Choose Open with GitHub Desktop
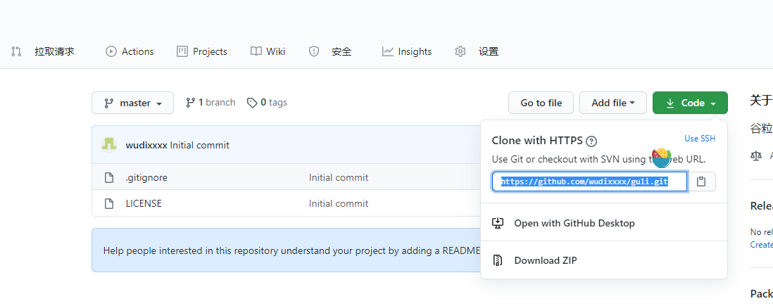The image size is (773, 306). (574, 223)
